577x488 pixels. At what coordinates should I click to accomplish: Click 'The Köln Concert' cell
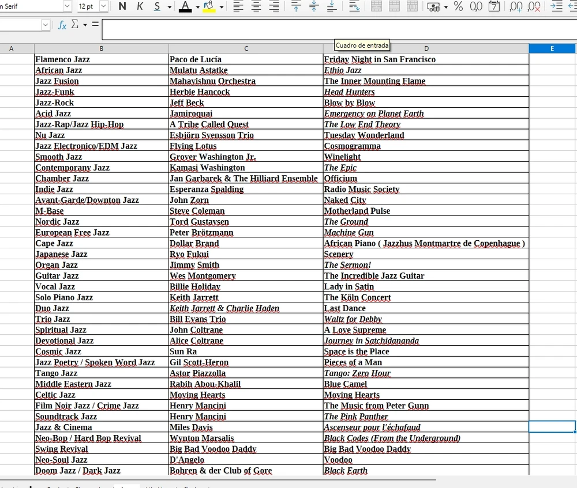(426, 297)
